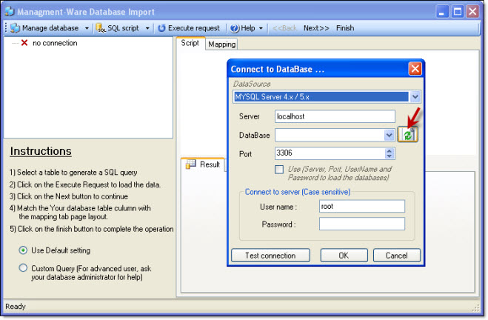The height and width of the screenshot is (320, 488).
Task: Maximize the Managment-Ware Database Import window
Action: [458, 12]
